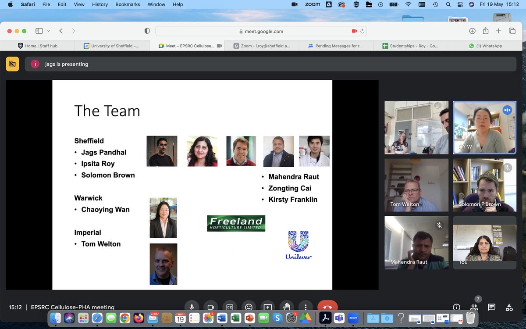The image size is (526, 329).
Task: Select Mahendra Raut video tile
Action: point(416,243)
